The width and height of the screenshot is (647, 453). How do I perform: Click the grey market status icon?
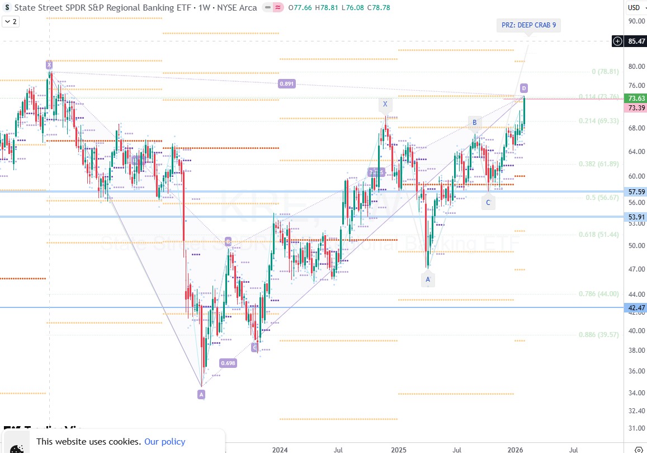click(267, 8)
